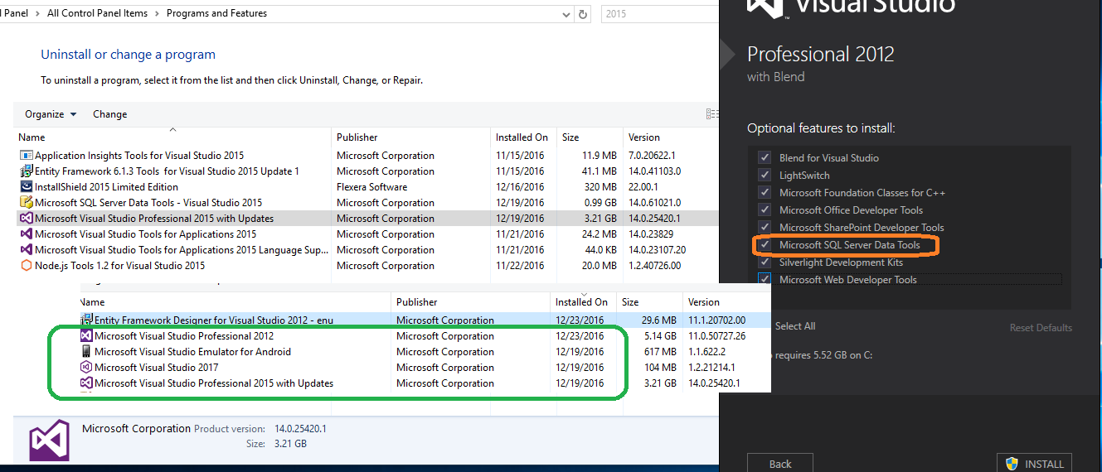This screenshot has height=472, width=1102.
Task: Toggle Microsoft SQL Server Data Tools checkbox
Action: pos(765,245)
